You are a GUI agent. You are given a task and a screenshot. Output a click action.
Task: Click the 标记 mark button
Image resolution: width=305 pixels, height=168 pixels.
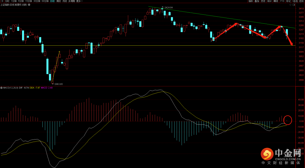coord(288,1)
